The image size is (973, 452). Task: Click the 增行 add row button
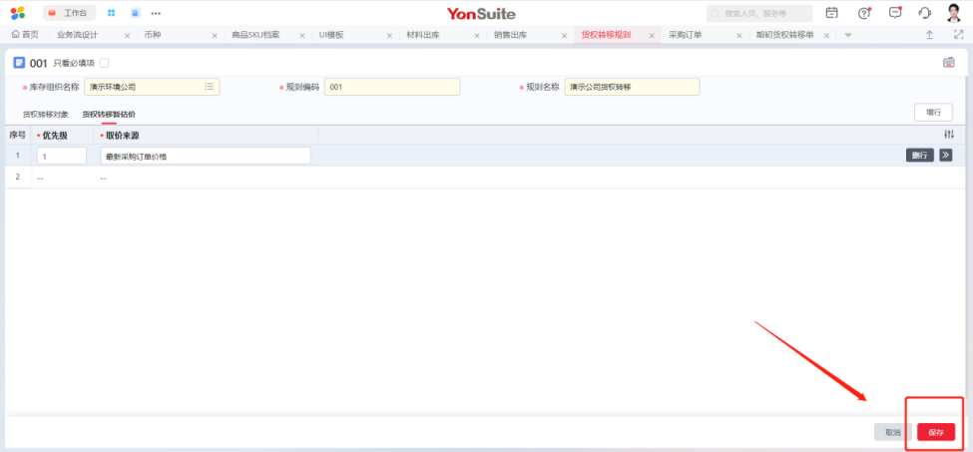point(933,113)
